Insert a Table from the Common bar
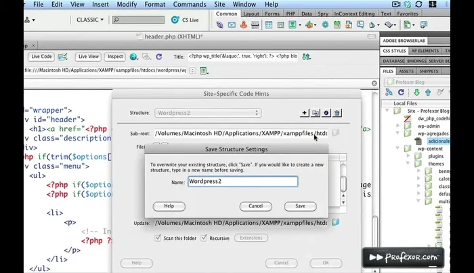 (x=269, y=25)
